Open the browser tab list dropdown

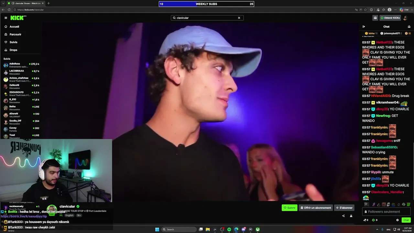pyautogui.click(x=3, y=3)
